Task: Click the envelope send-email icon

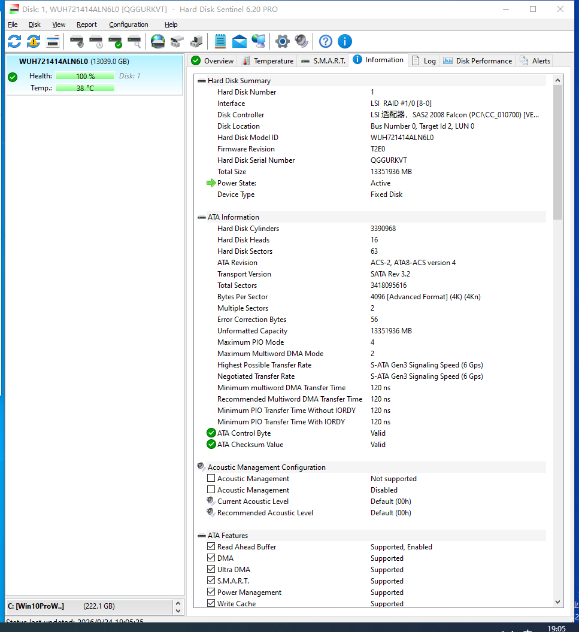Action: point(240,41)
